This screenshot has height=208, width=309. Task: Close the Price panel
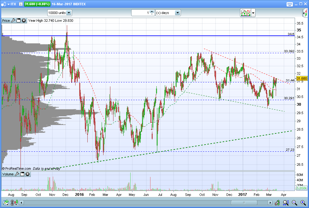point(24,21)
